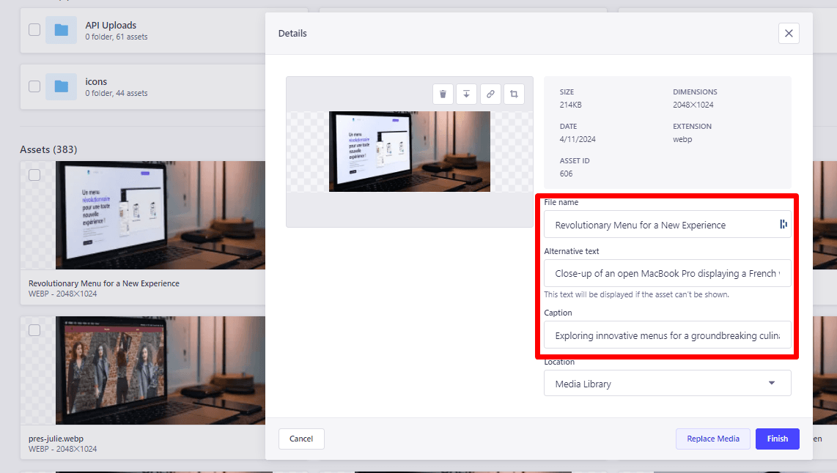The width and height of the screenshot is (837, 473).
Task: Edit the Alternative text field
Action: click(666, 273)
